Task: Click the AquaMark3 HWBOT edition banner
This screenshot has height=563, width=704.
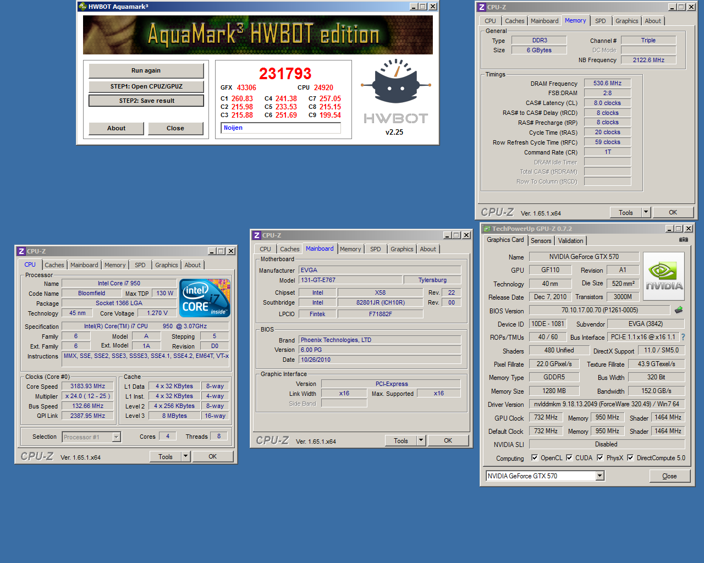Action: click(258, 35)
